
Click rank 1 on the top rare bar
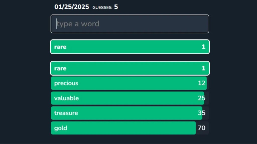pyautogui.click(x=203, y=47)
